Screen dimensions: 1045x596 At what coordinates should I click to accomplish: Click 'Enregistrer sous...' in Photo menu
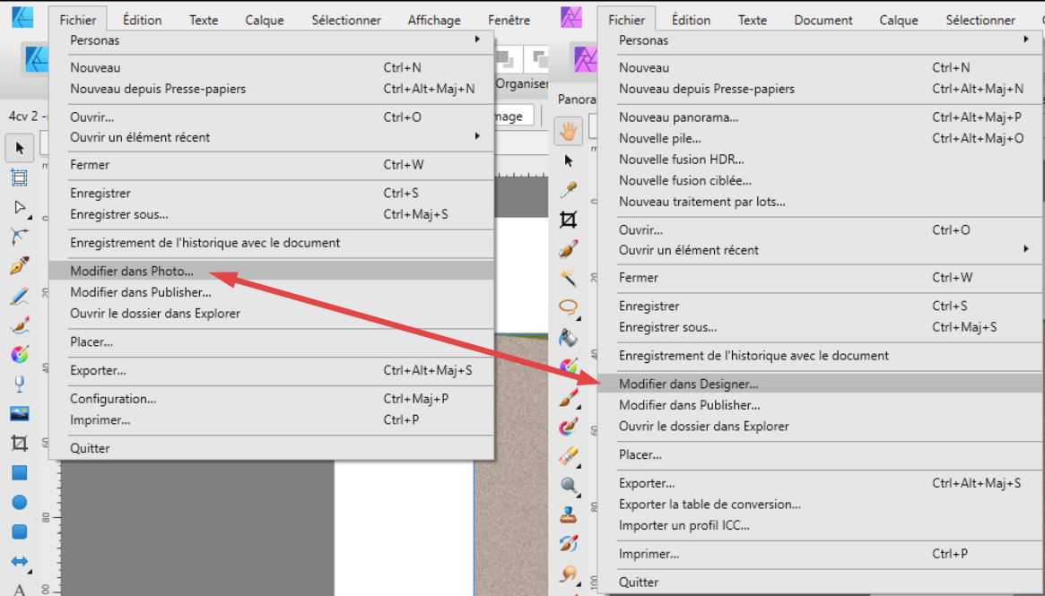tap(821, 327)
